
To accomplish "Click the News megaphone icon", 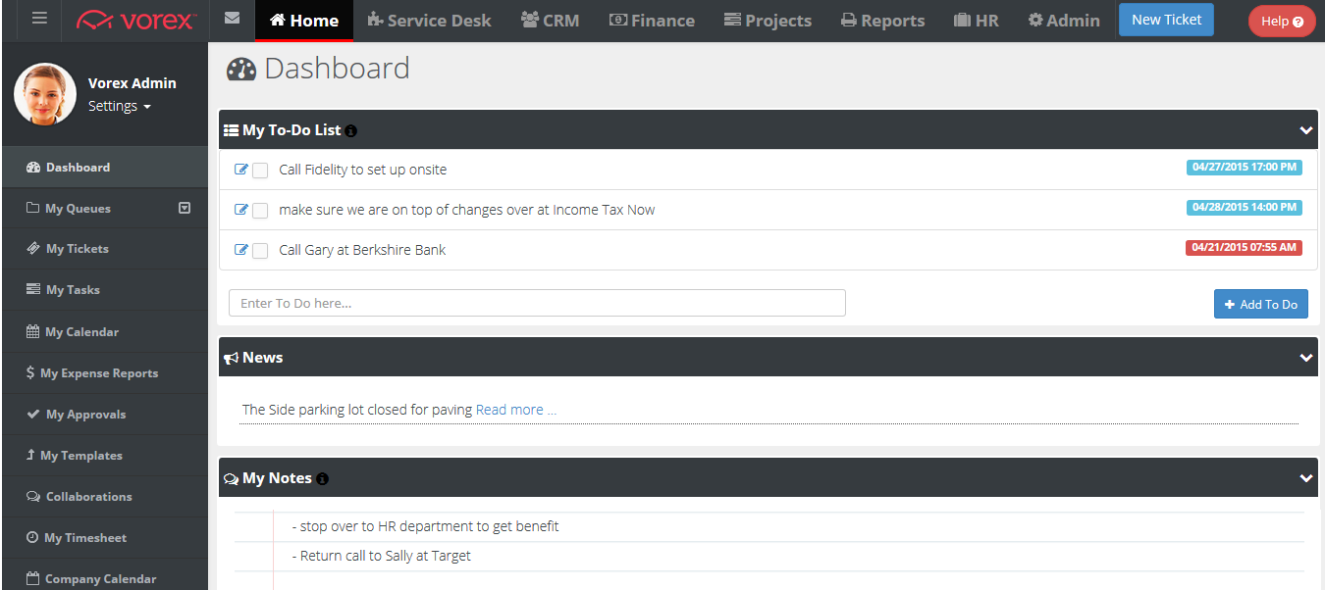I will (x=232, y=359).
